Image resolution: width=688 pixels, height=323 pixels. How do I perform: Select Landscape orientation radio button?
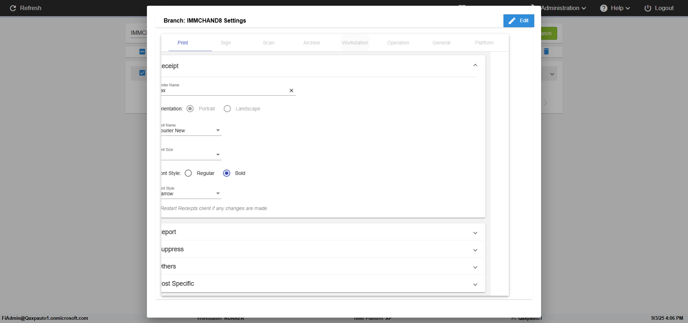click(x=227, y=109)
